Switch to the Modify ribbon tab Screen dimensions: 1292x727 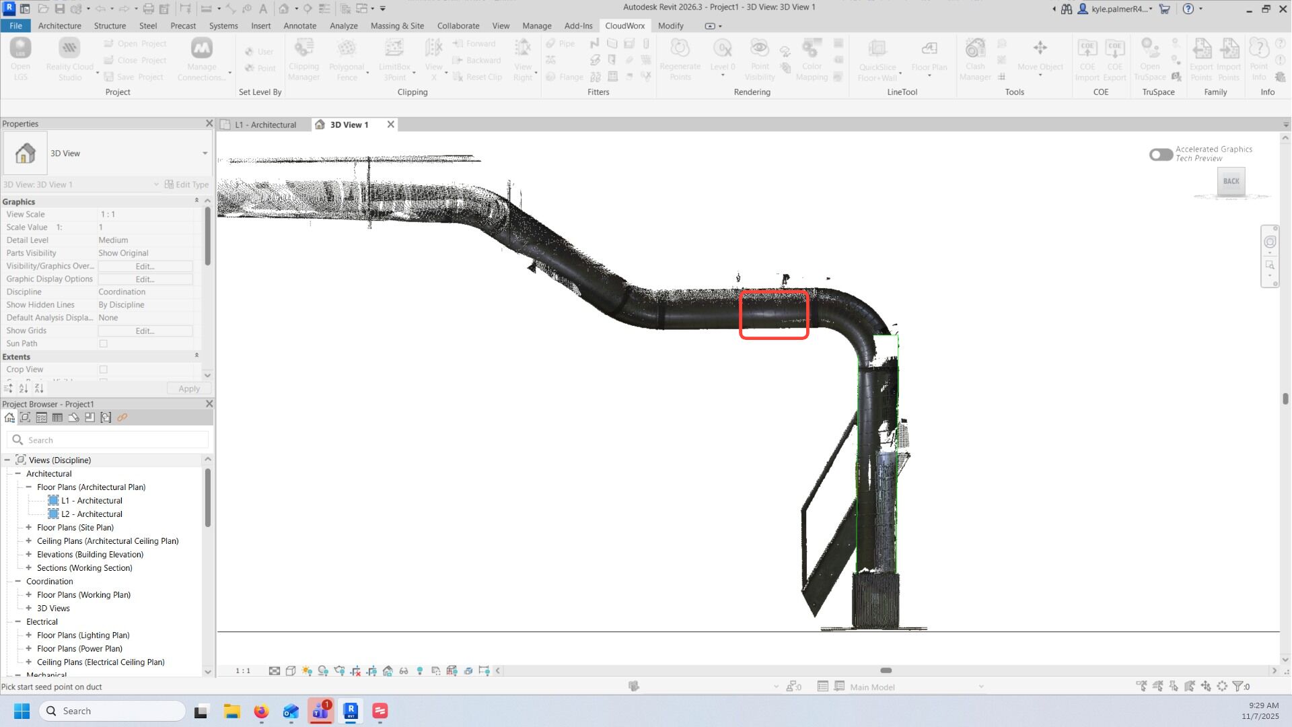(670, 26)
